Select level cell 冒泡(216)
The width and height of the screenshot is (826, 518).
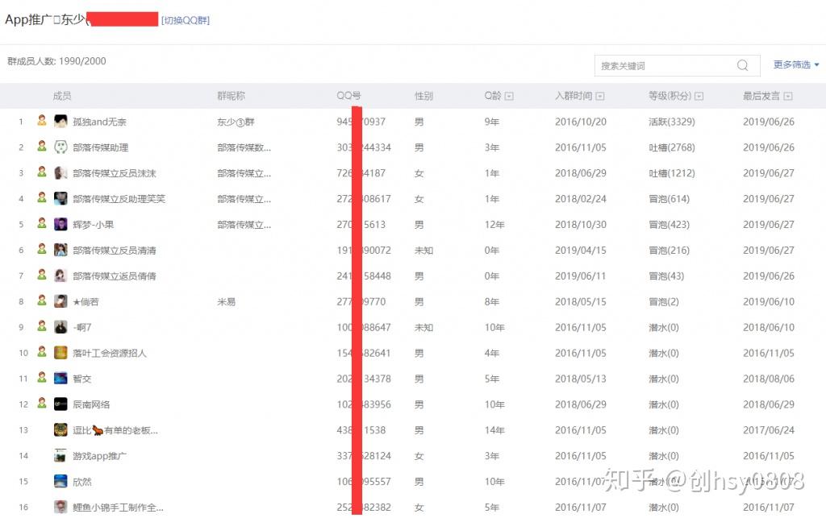669,251
